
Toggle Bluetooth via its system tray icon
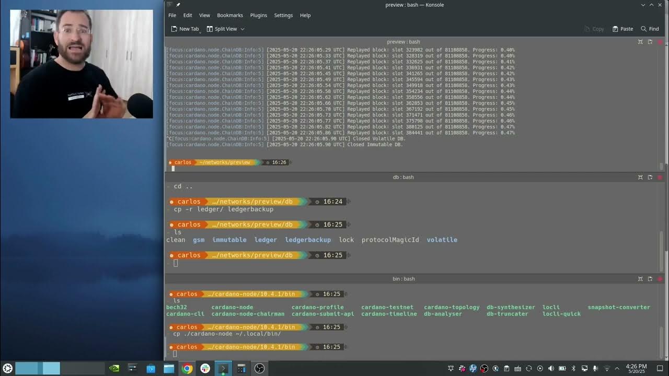pos(573,368)
